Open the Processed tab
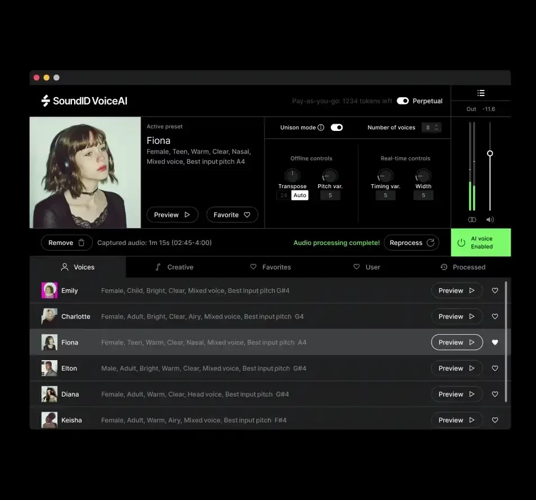This screenshot has width=536, height=500. (463, 267)
